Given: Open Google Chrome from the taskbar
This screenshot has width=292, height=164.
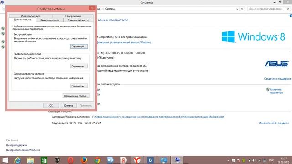Looking at the screenshot, I should click(x=97, y=160).
